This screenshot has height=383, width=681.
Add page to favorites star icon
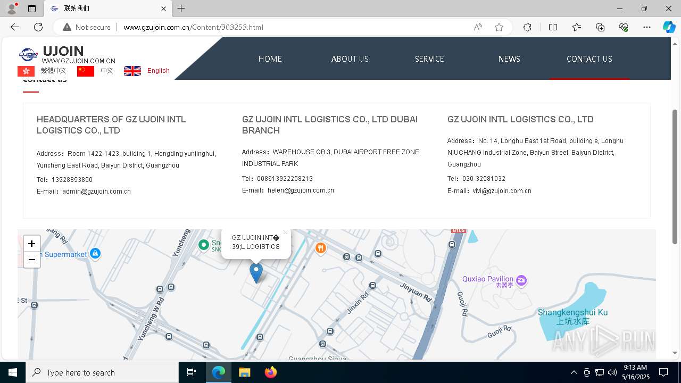click(499, 27)
